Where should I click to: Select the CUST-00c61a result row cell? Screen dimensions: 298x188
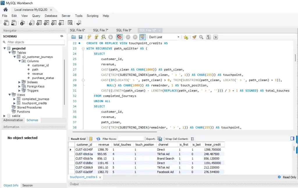[84, 154]
